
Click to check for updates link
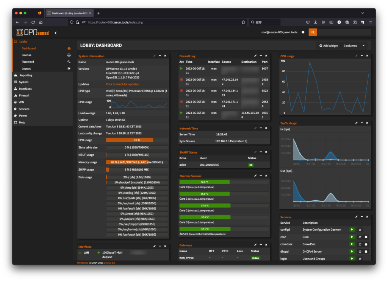pyautogui.click(x=122, y=84)
